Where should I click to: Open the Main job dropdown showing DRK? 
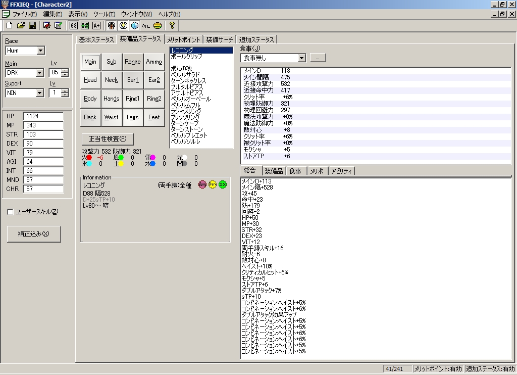[x=39, y=73]
